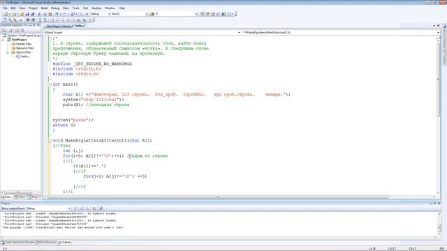Click the Toggle Bookmark icon
This screenshot has width=447, height=251.
pyautogui.click(x=52, y=20)
